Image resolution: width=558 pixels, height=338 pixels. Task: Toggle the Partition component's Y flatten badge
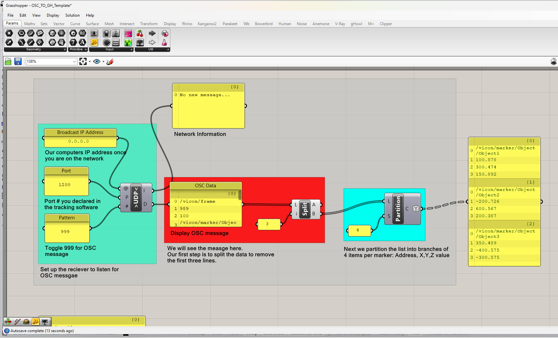tap(416, 209)
